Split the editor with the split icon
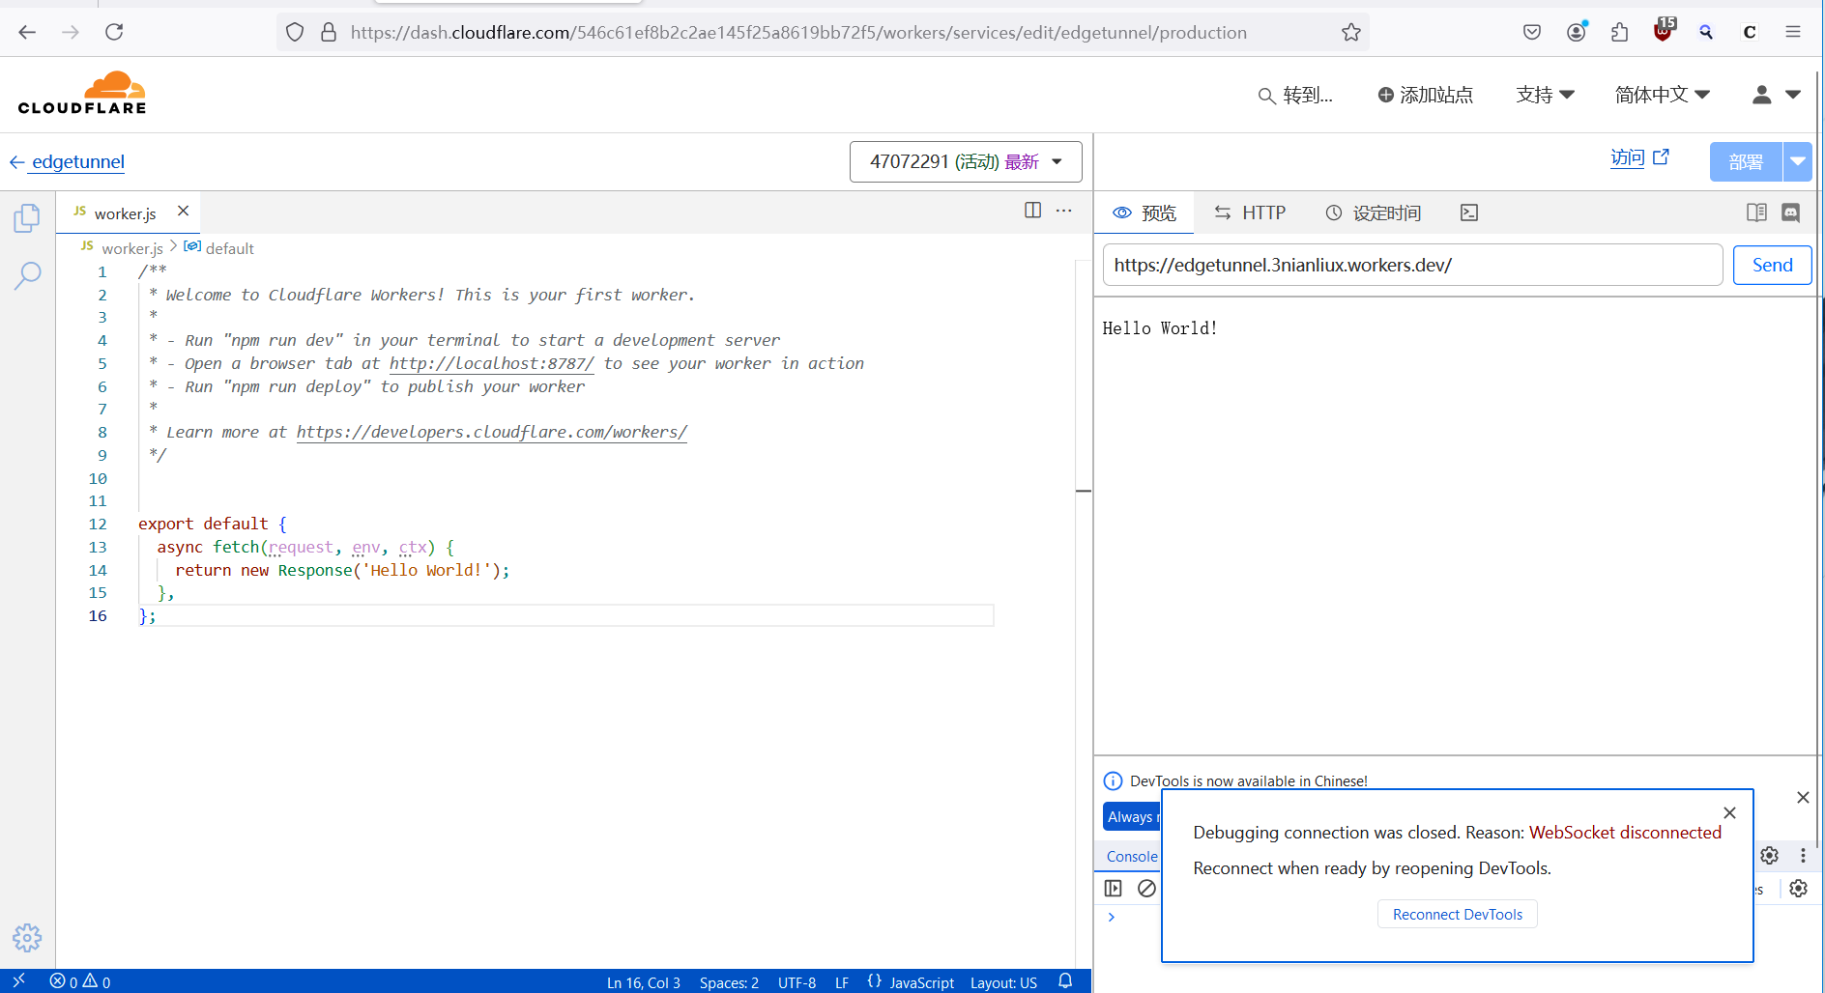Image resolution: width=1825 pixels, height=993 pixels. click(x=1033, y=211)
